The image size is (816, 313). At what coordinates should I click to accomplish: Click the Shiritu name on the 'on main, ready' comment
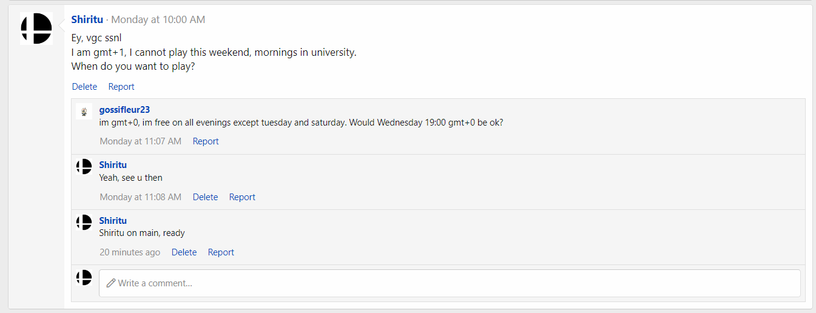click(113, 221)
